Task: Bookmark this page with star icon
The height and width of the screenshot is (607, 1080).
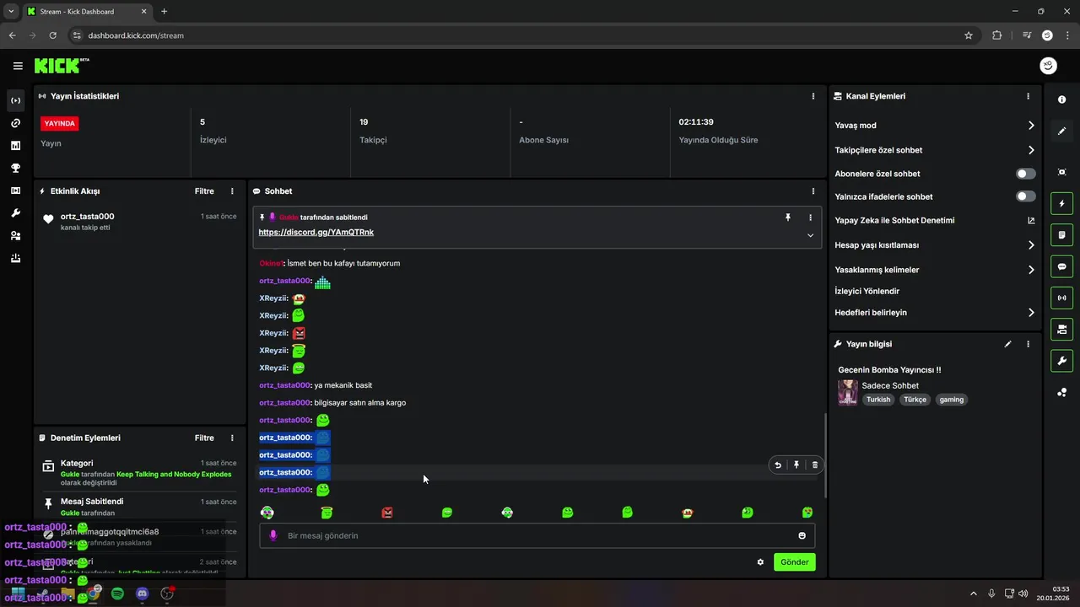Action: 969,35
